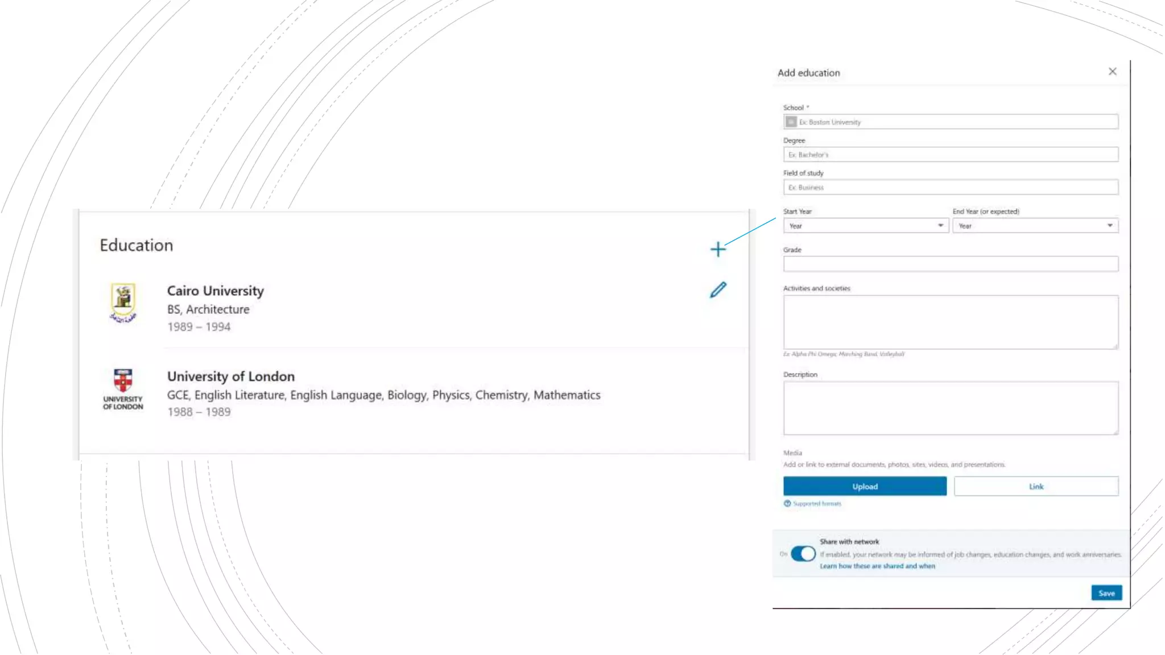Focus the Grade text field
1165x655 pixels.
[951, 264]
